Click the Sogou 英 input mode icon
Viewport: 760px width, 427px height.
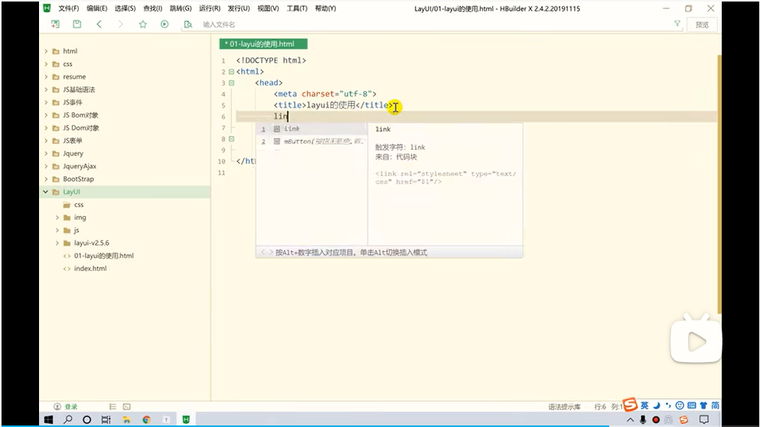(644, 406)
